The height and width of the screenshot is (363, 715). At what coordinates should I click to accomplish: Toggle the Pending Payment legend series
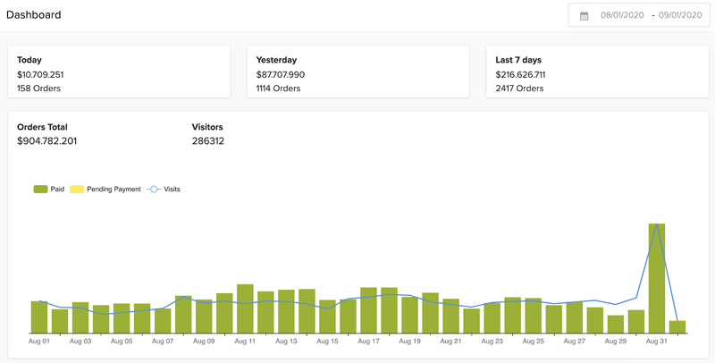(x=105, y=189)
